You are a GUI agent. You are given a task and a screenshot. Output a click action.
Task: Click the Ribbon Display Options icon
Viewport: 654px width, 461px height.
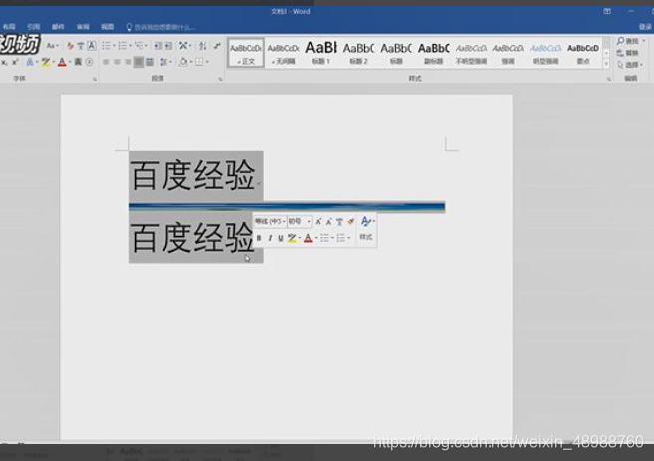pyautogui.click(x=607, y=11)
